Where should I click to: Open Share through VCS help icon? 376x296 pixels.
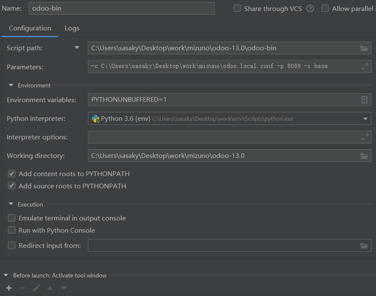pyautogui.click(x=310, y=8)
